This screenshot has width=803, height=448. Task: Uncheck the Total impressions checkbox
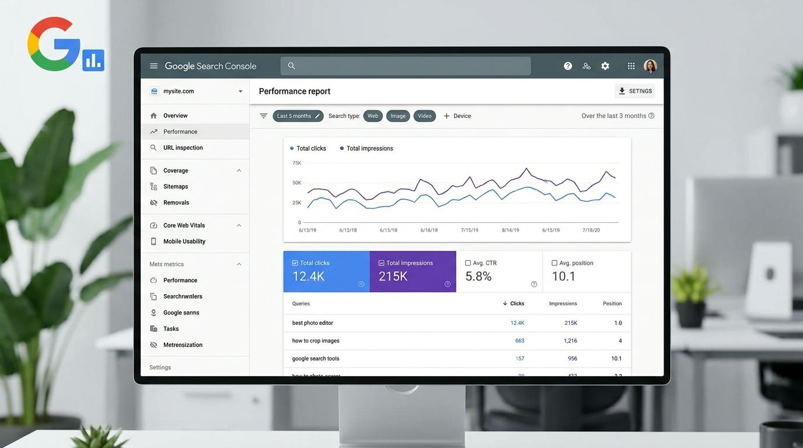pos(381,263)
